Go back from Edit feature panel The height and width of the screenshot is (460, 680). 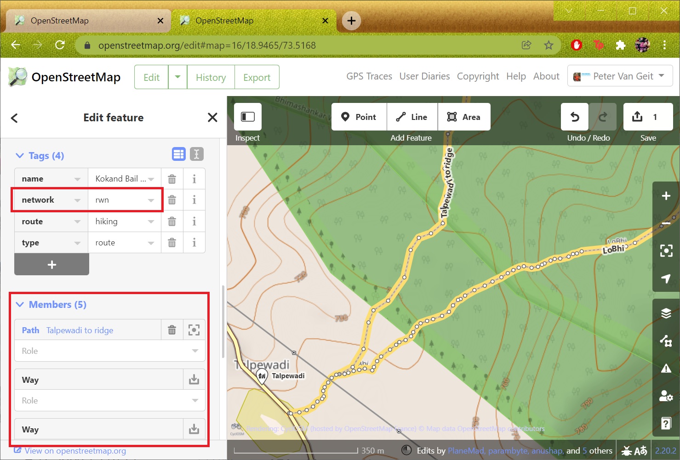coord(14,118)
